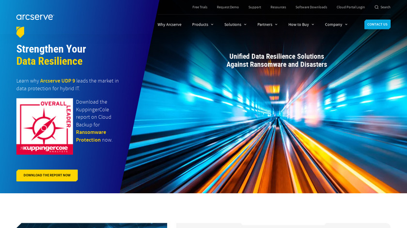Expand the Company dropdown chevron

click(346, 25)
